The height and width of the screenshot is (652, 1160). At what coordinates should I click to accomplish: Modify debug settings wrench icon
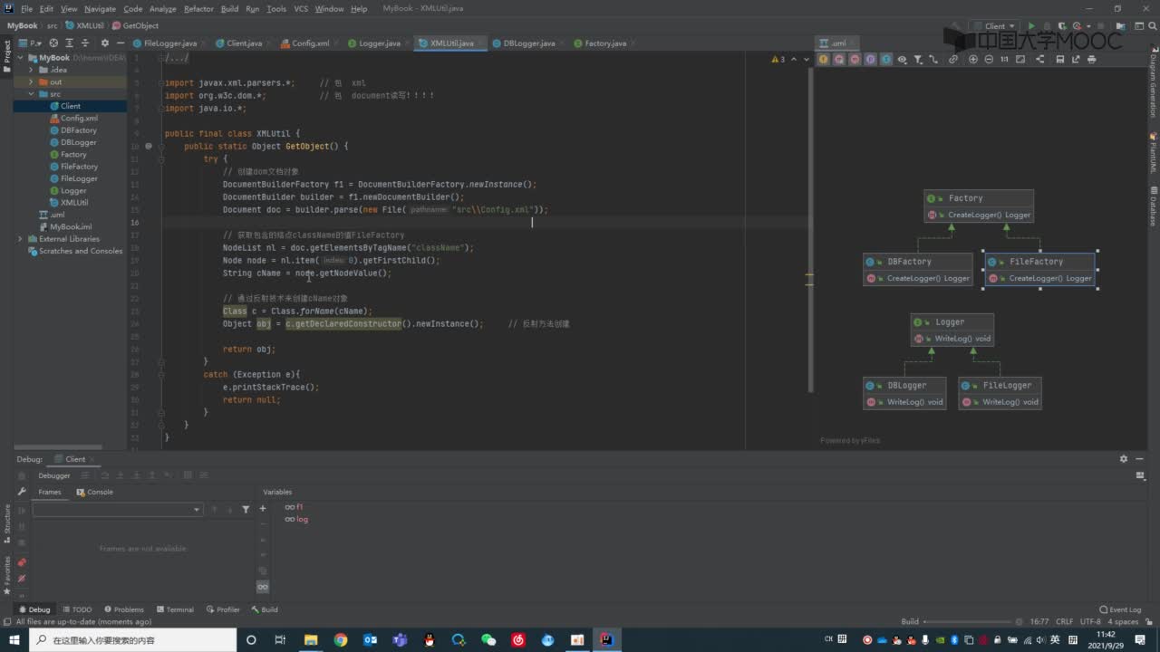pyautogui.click(x=22, y=492)
